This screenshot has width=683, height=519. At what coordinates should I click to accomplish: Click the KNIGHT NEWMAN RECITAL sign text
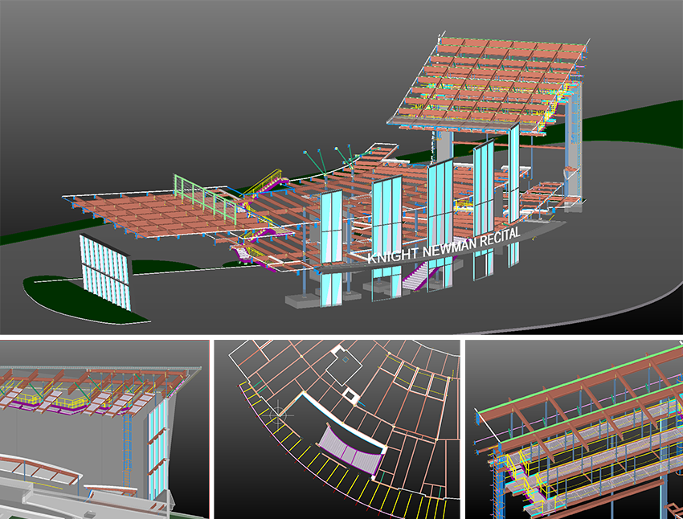click(444, 245)
